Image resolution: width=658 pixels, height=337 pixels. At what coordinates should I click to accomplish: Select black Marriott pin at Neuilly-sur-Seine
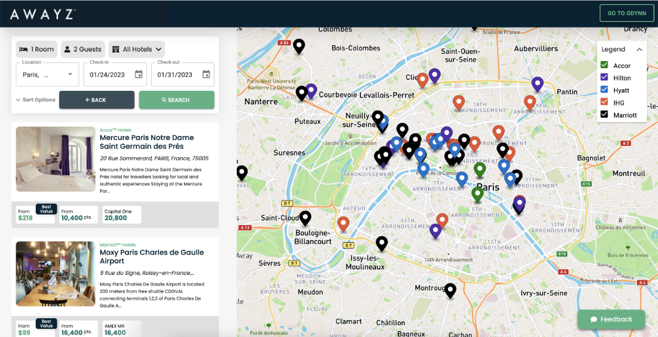click(378, 118)
